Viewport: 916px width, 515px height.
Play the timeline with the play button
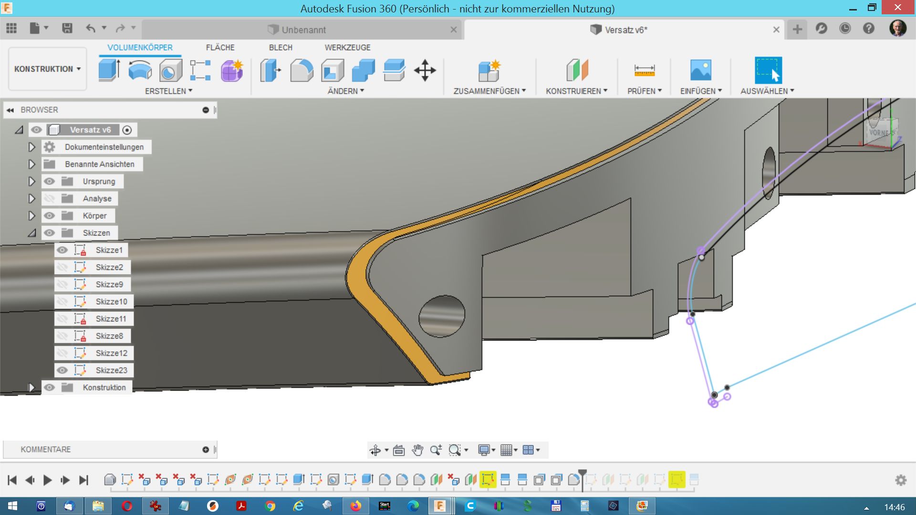47,480
